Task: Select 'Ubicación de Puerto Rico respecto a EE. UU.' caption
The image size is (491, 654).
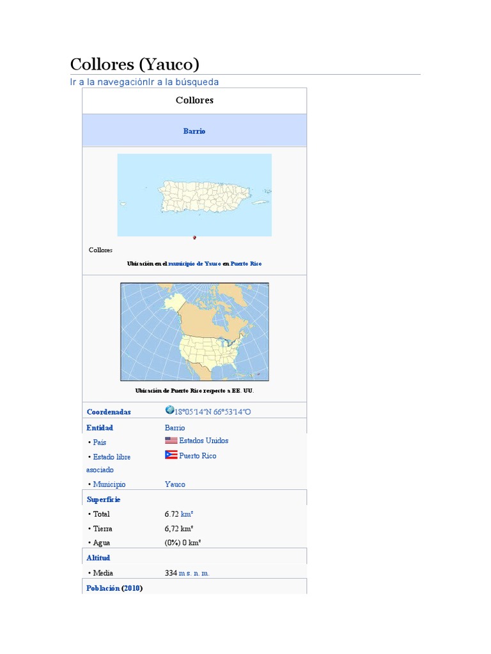Action: 194,391
